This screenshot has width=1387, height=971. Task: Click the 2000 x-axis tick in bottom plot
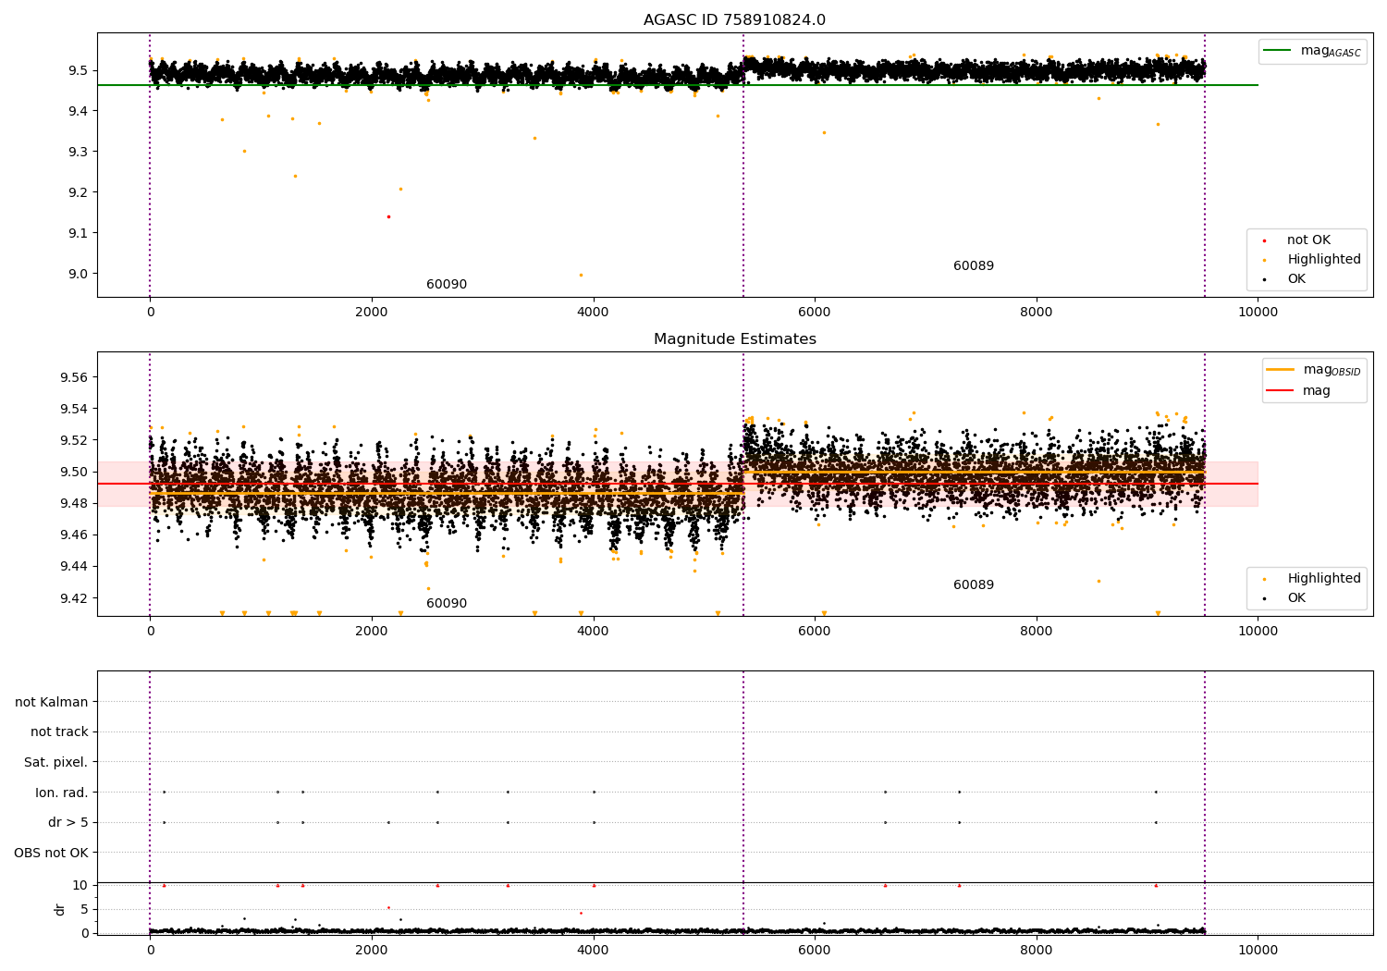[x=372, y=951]
